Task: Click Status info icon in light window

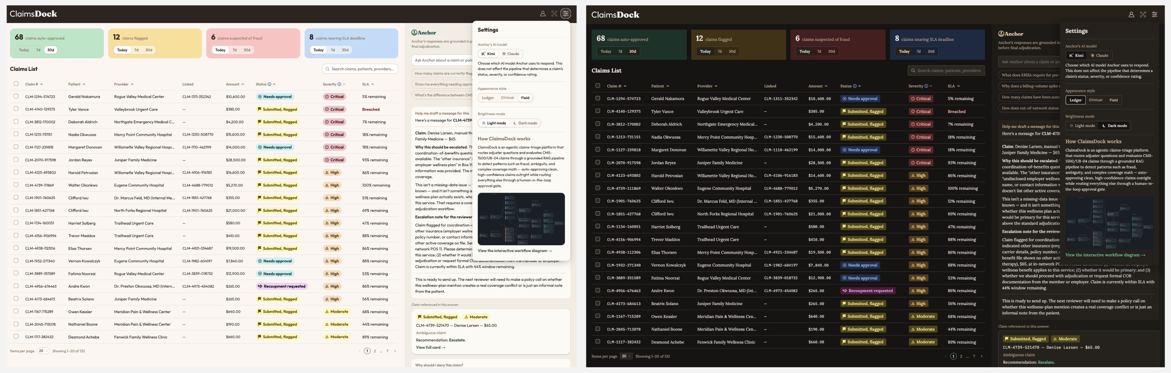Action: click(x=270, y=85)
